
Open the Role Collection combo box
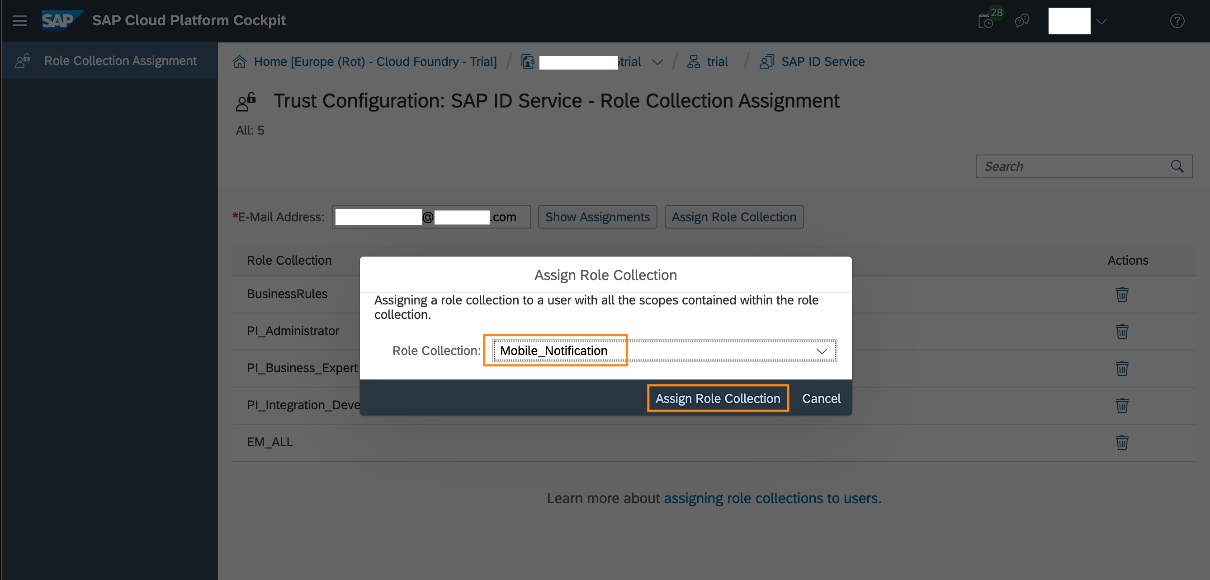664,351
